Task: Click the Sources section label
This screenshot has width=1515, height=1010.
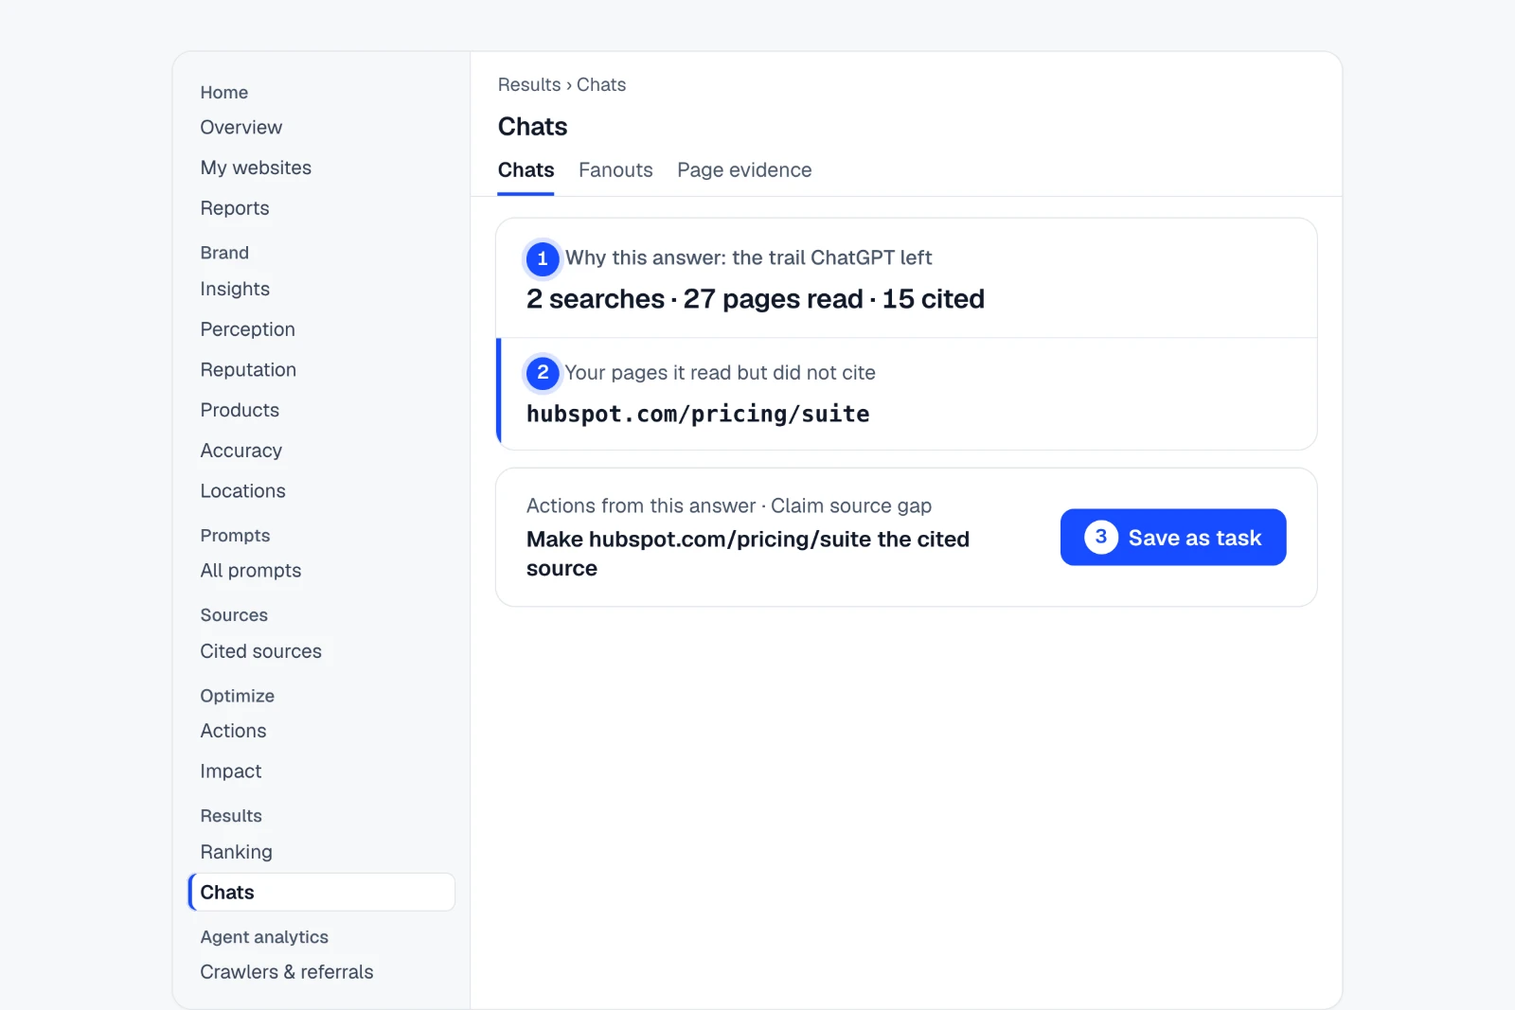Action: [x=234, y=615]
